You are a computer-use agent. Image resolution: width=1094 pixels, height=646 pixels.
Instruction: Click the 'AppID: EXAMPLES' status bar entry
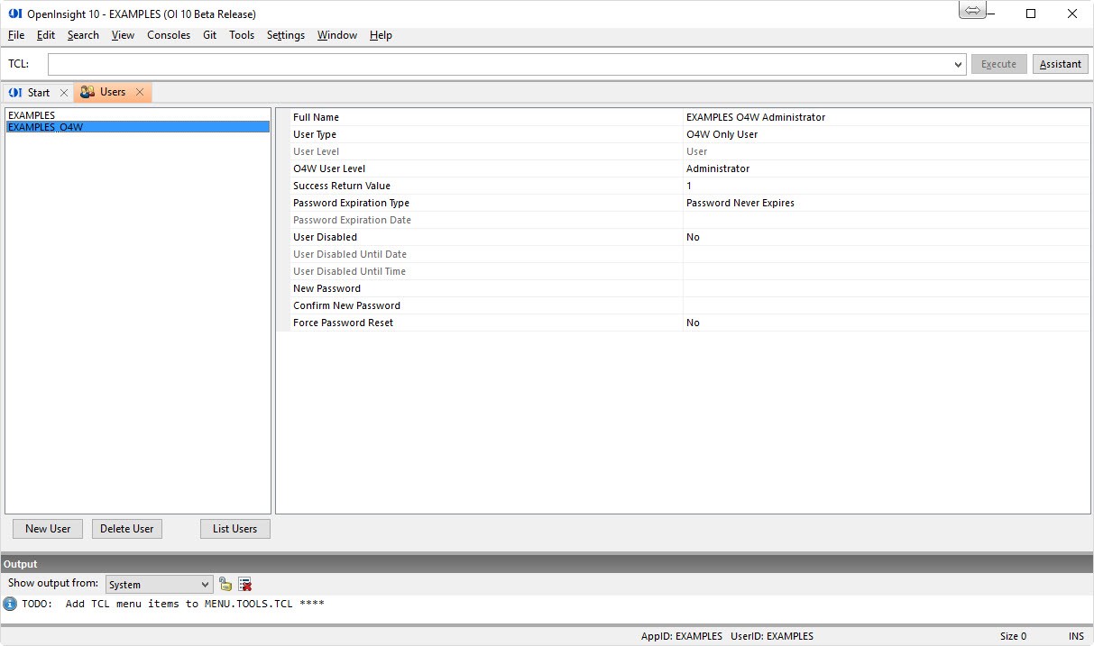coord(682,636)
